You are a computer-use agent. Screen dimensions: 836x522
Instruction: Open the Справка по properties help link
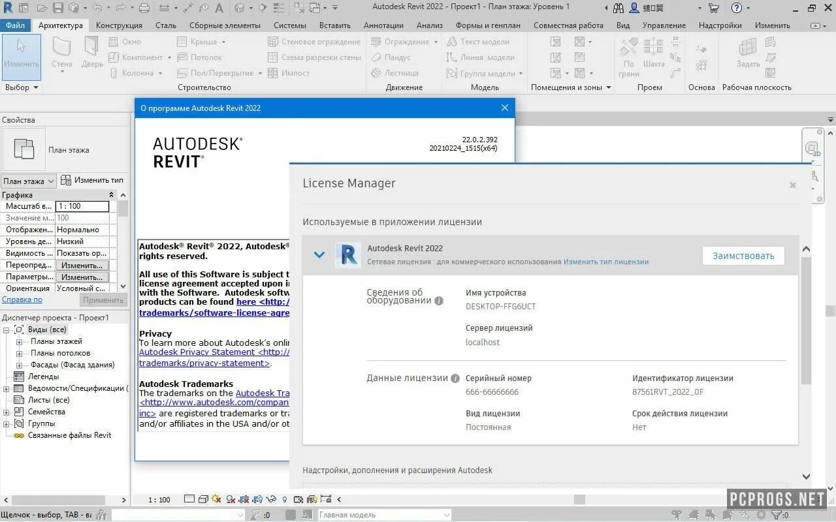click(22, 299)
